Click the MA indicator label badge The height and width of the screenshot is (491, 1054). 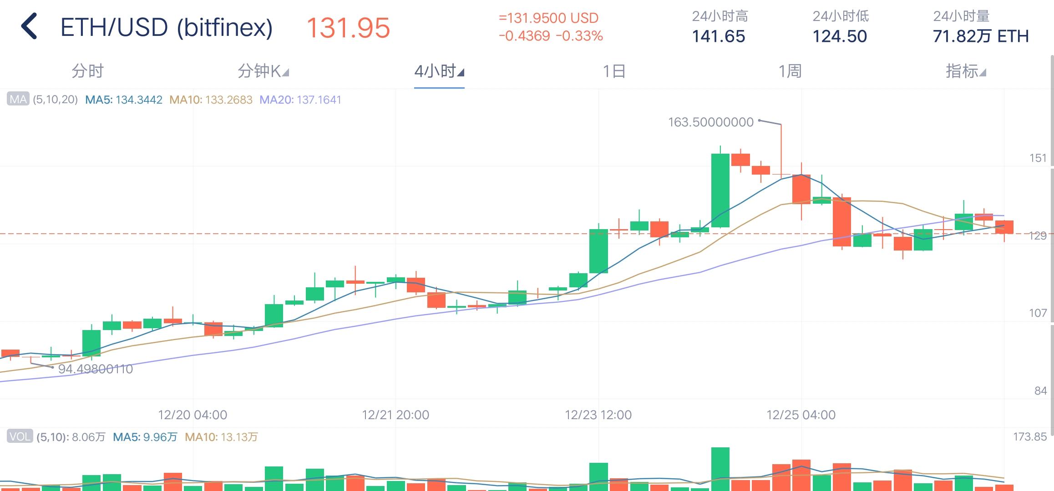(x=18, y=99)
